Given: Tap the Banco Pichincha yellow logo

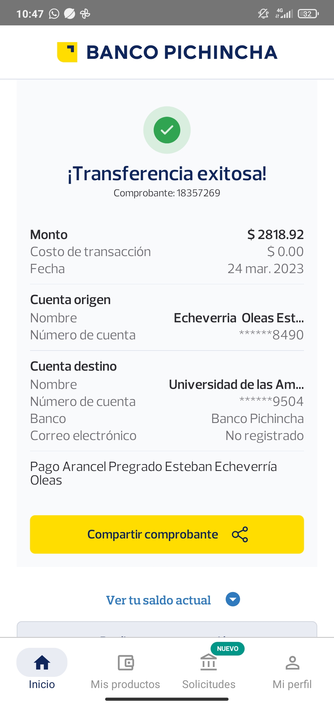Looking at the screenshot, I should (x=67, y=52).
